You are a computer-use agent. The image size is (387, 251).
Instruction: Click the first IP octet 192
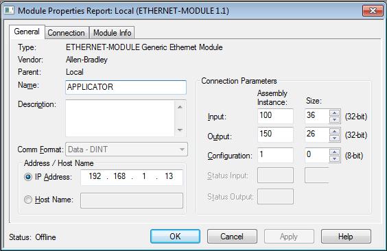pyautogui.click(x=95, y=176)
